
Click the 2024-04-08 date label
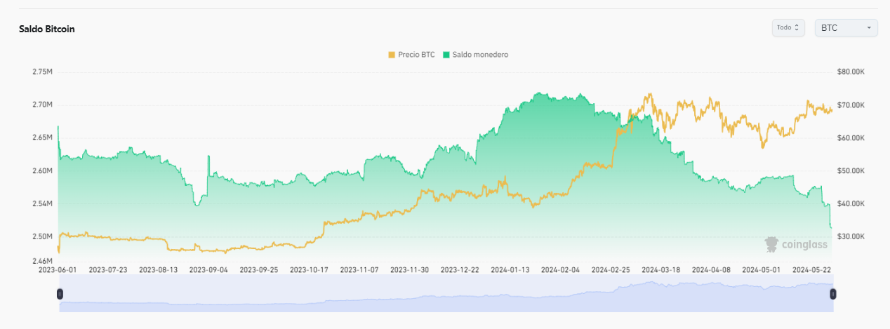[x=712, y=269]
